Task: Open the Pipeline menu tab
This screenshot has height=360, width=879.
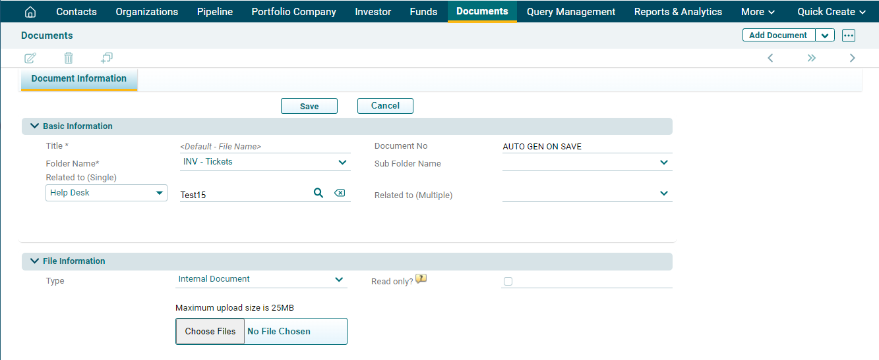Action: (214, 12)
